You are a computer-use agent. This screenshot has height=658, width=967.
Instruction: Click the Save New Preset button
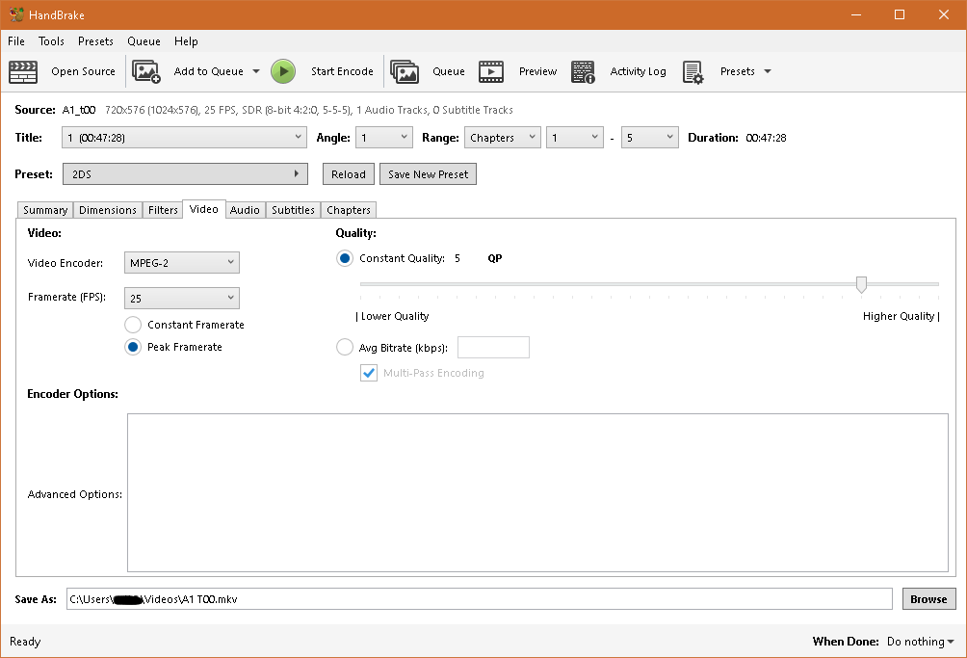point(428,174)
